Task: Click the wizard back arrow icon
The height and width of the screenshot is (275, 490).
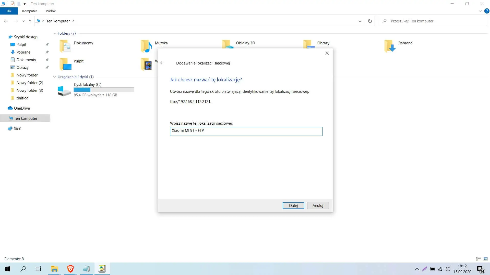Action: pyautogui.click(x=162, y=63)
